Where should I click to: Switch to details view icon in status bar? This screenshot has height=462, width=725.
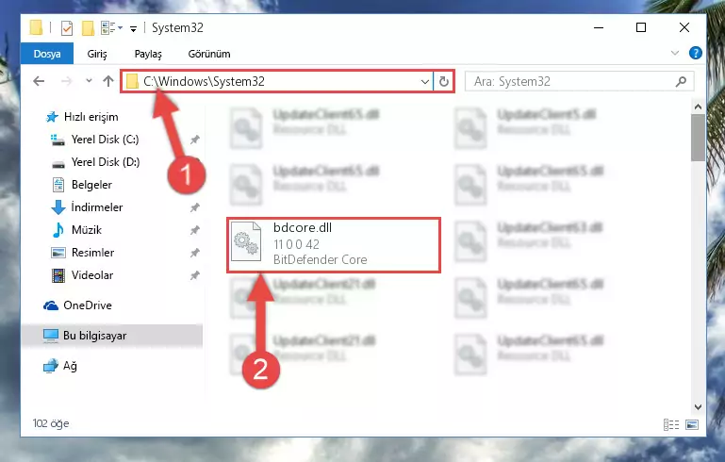pos(671,424)
